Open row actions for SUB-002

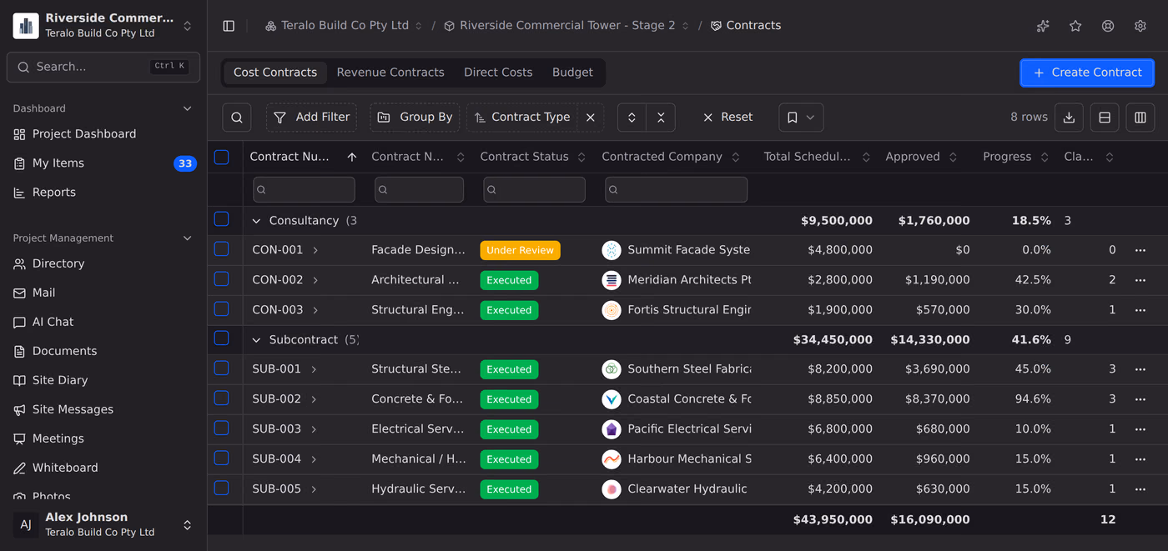(1140, 399)
